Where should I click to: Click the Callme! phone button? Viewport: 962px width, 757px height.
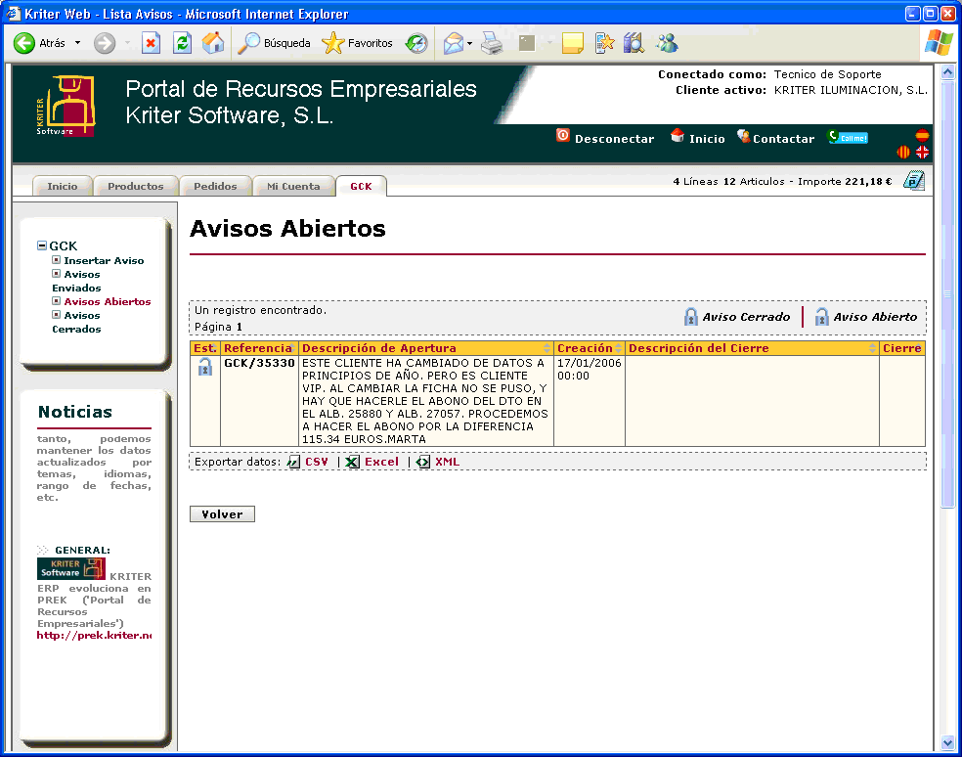(x=848, y=137)
